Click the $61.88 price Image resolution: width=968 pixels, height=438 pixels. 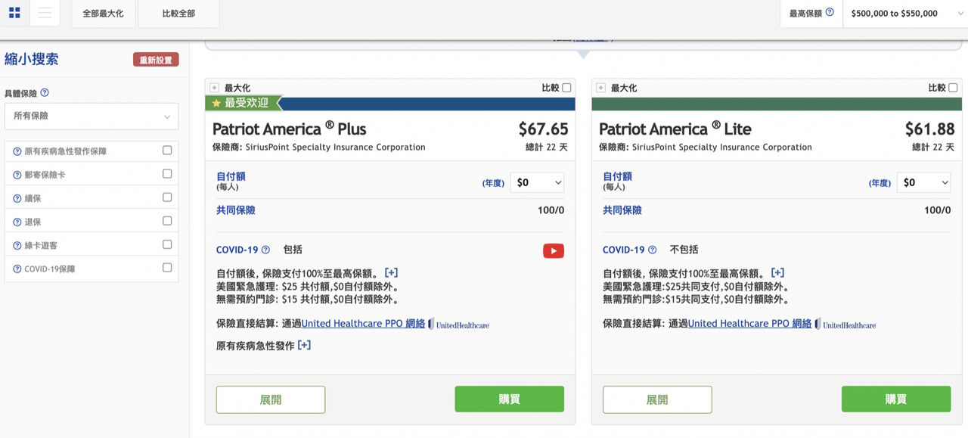(x=930, y=129)
